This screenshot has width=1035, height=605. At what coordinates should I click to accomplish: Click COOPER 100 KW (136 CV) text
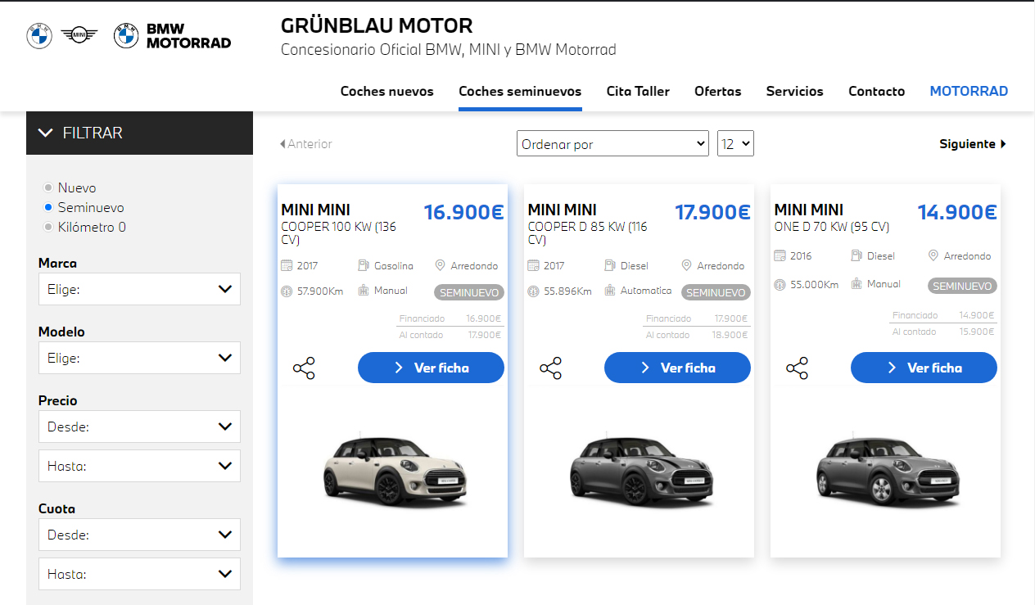(338, 233)
